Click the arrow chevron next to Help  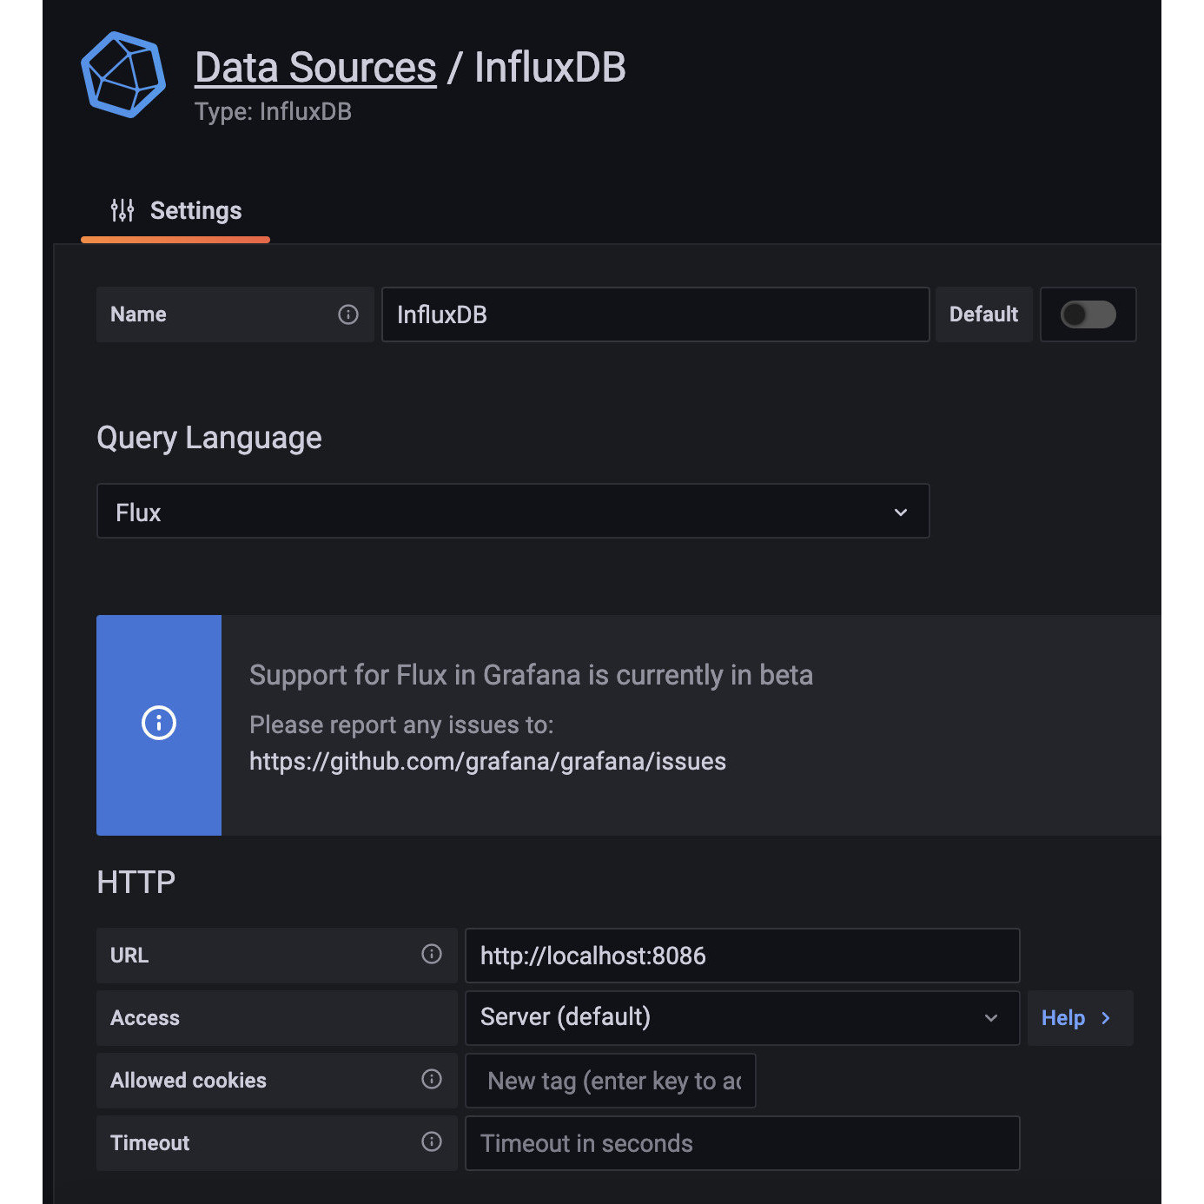pyautogui.click(x=1105, y=1017)
